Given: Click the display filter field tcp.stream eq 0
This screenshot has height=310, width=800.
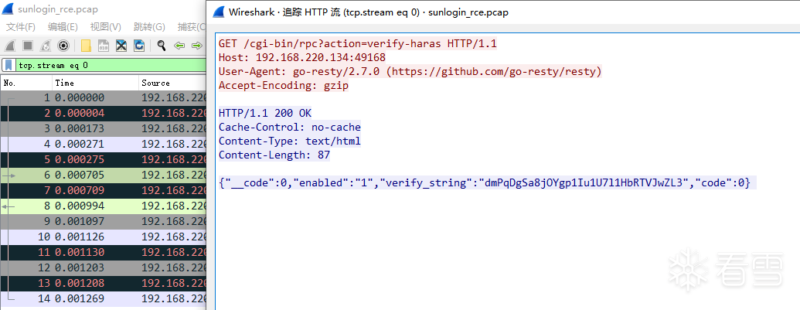Looking at the screenshot, I should pyautogui.click(x=111, y=65).
